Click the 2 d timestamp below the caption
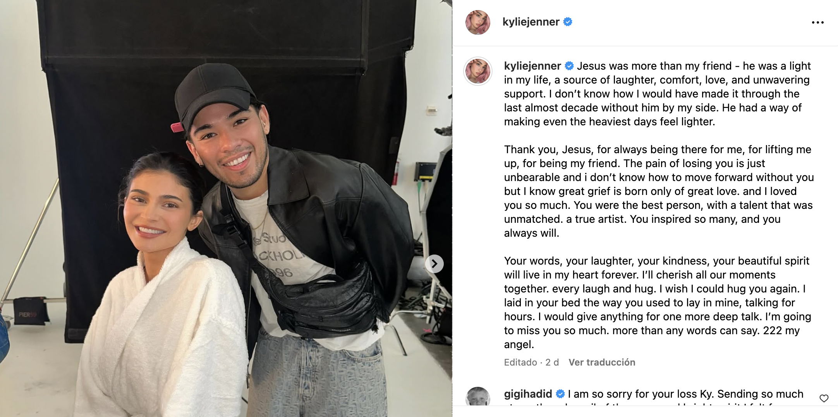 click(x=552, y=362)
